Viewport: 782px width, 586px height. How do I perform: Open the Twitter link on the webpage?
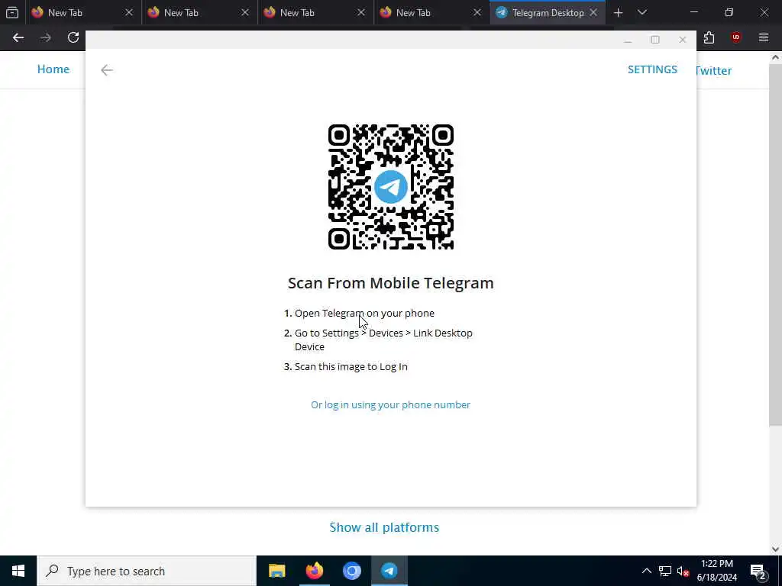coord(714,70)
